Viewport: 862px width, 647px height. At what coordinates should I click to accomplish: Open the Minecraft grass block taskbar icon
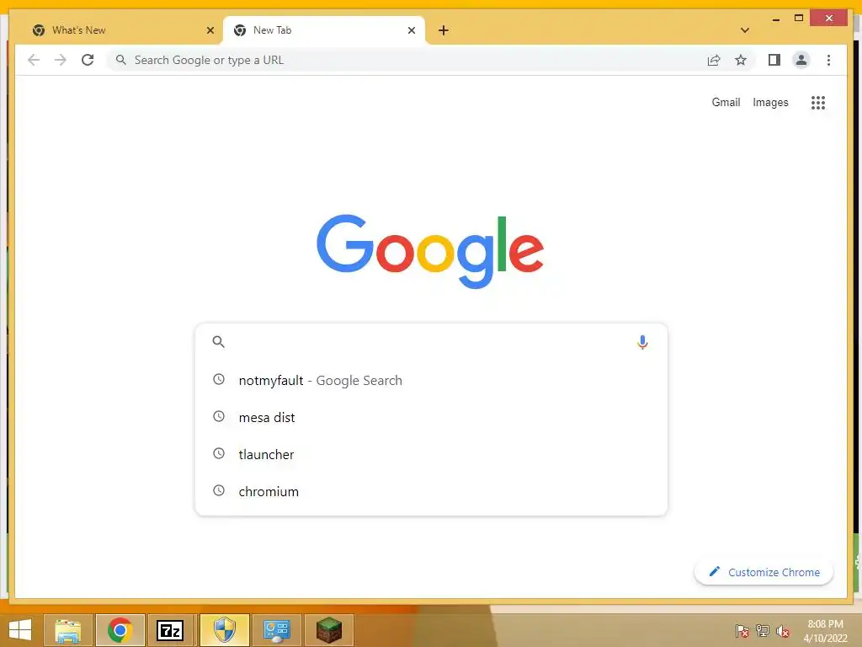tap(329, 630)
